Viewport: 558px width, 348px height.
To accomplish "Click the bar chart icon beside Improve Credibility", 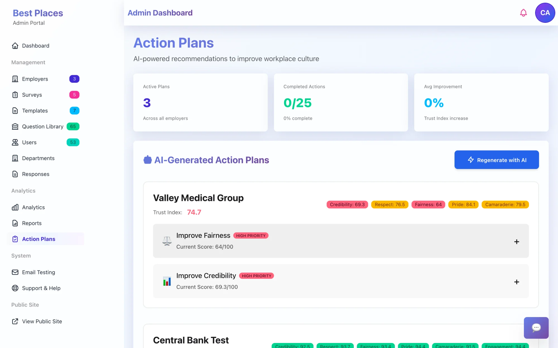I will 167,281.
